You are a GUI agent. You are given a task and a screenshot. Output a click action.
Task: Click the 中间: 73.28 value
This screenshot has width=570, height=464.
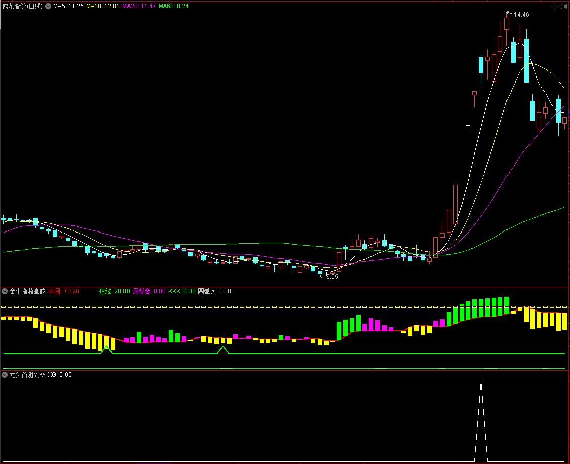[x=64, y=291]
